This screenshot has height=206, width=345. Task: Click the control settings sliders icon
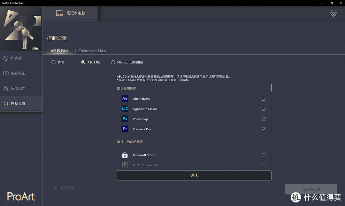coord(6,104)
